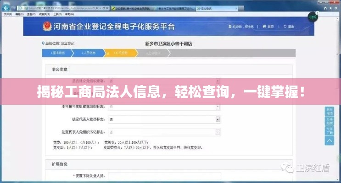Switch to the 360导航 browser tab
This screenshot has width=341, height=183.
132,8
